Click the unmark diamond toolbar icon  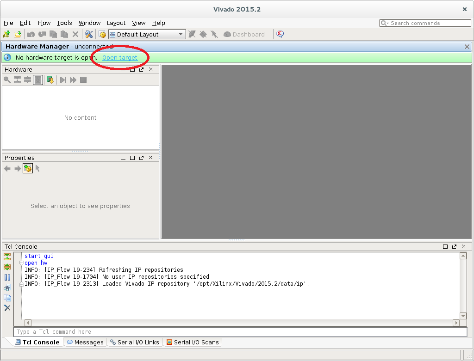click(203, 34)
